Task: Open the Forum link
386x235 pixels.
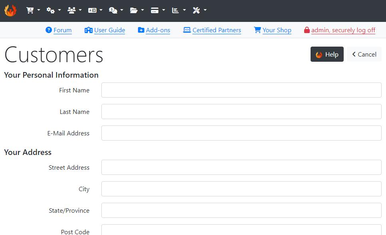Action: [x=63, y=30]
